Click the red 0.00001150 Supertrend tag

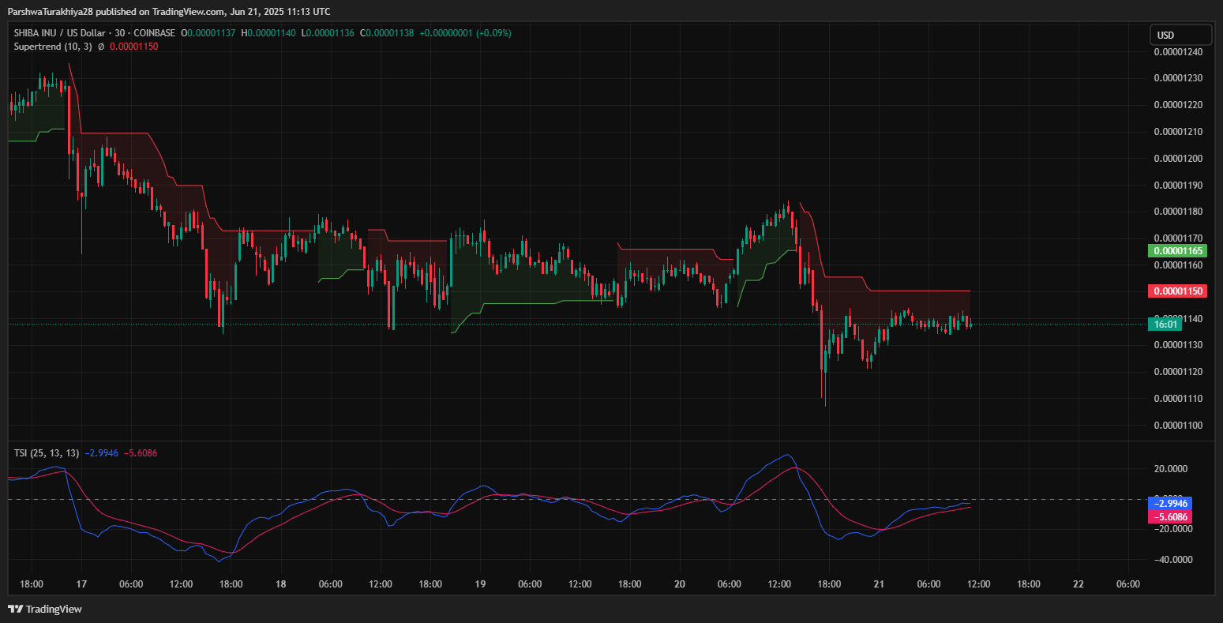pyautogui.click(x=1176, y=291)
